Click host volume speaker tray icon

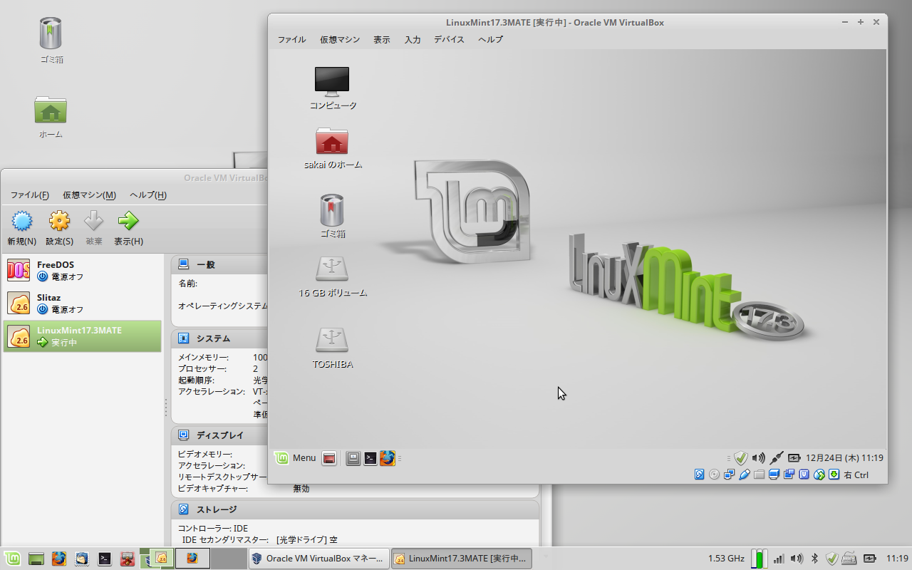pos(797,559)
